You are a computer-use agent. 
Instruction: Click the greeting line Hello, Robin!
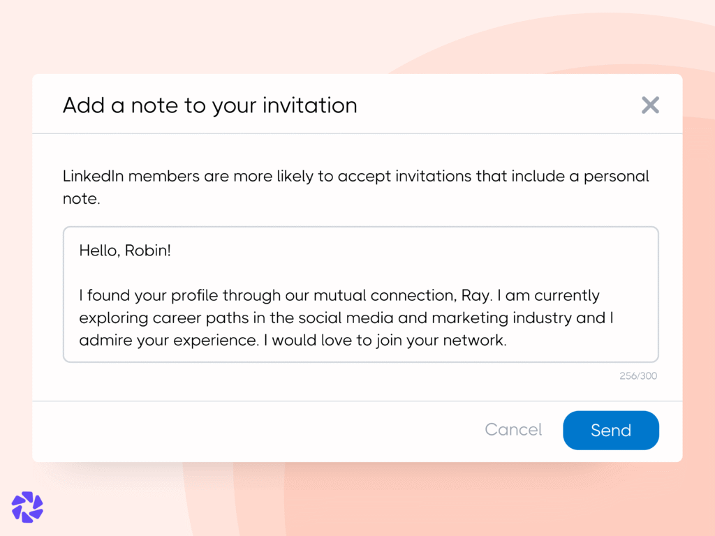tap(125, 250)
